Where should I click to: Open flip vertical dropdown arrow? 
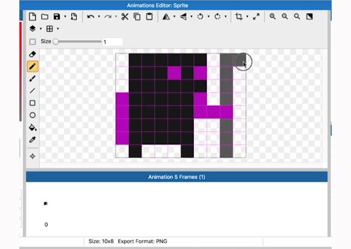pyautogui.click(x=191, y=17)
